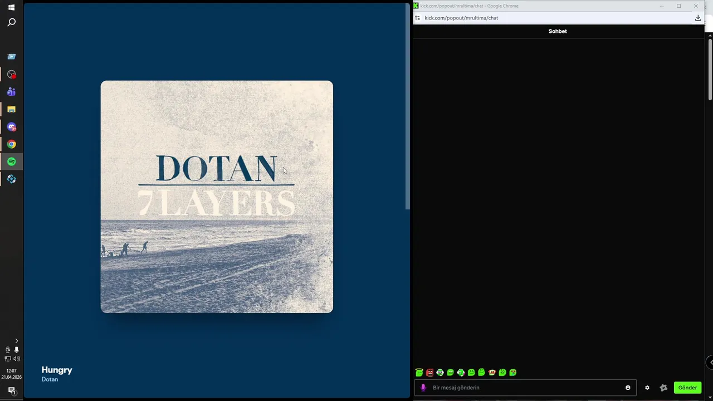Insert the last emote with heart eyes

click(x=512, y=373)
